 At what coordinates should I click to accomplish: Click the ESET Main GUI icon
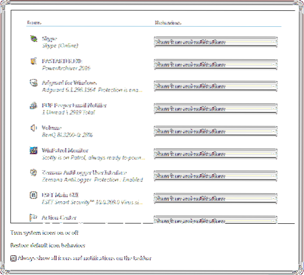[33, 195]
